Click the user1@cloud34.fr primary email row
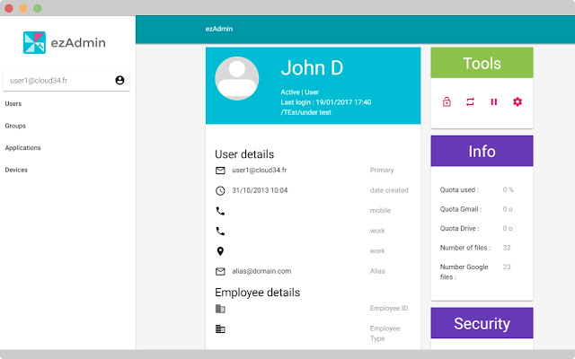Screen dimensions: 575x359 pos(313,171)
